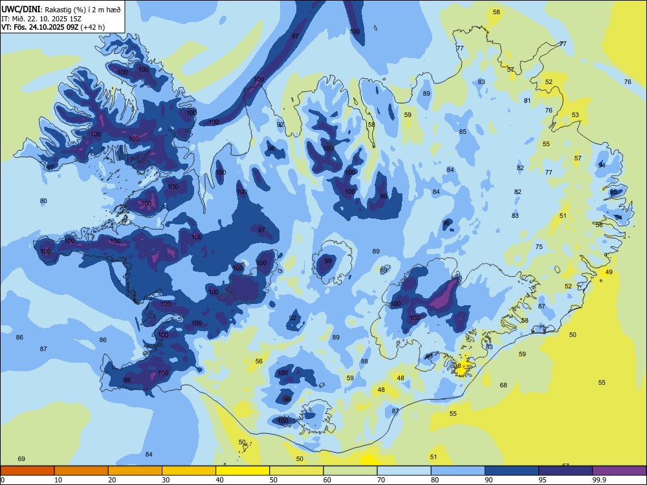Click the medium blue 80–90 legend swatch
The height and width of the screenshot is (485, 647).
pyautogui.click(x=458, y=471)
